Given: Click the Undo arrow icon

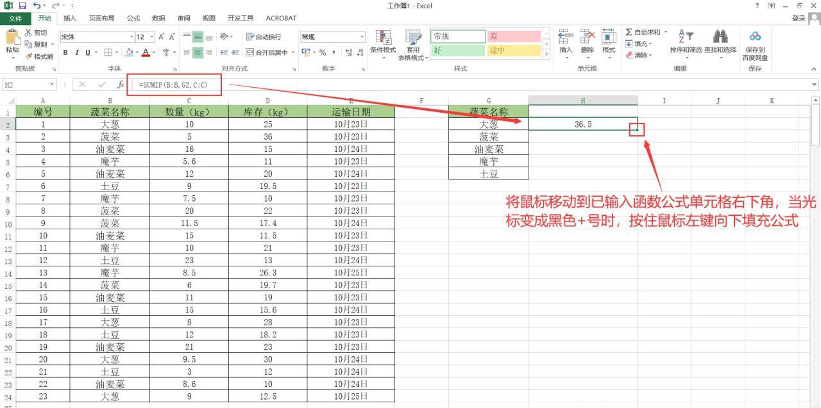Looking at the screenshot, I should tap(37, 6).
